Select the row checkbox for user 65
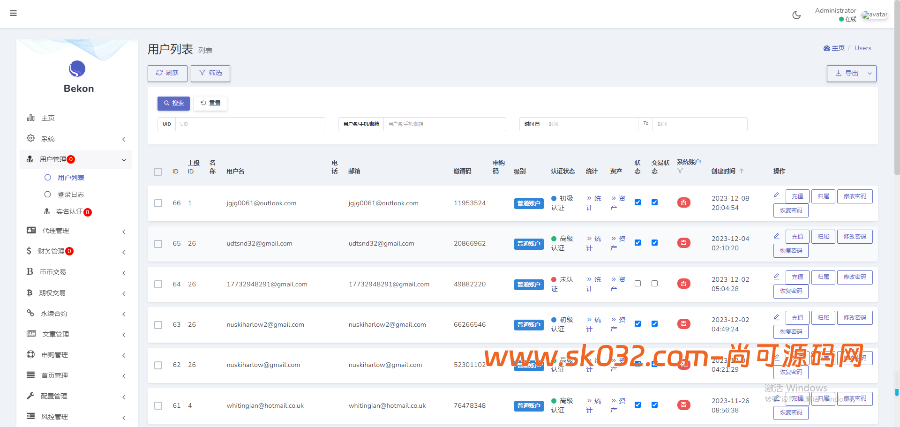The height and width of the screenshot is (427, 900). (x=158, y=244)
